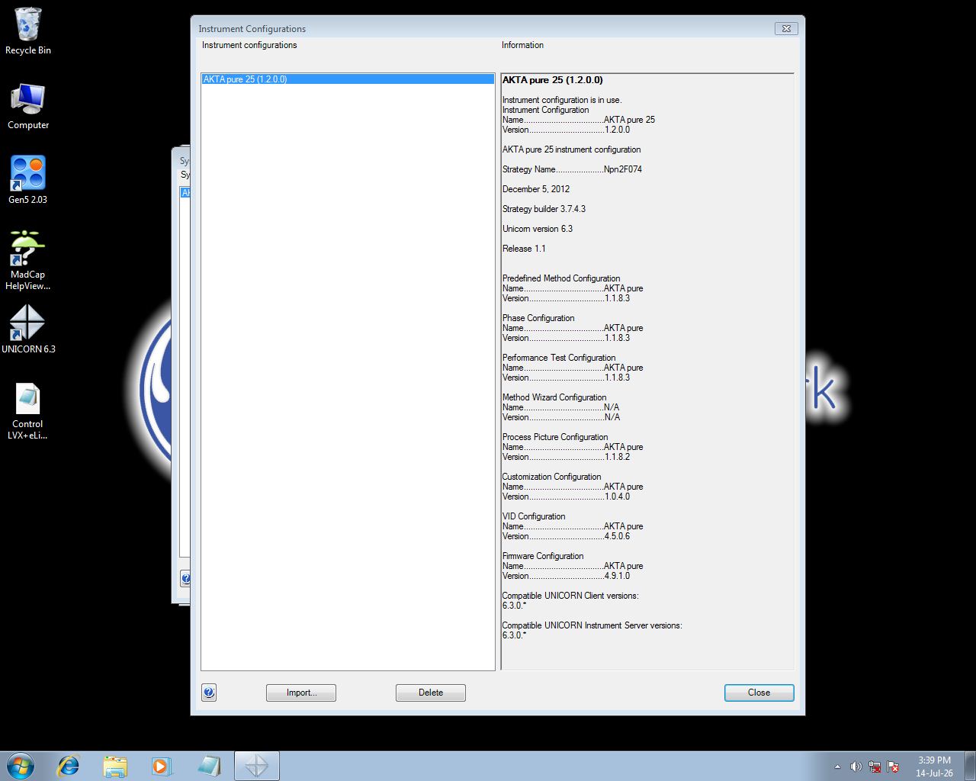Click the Phase Configuration heading
Screen dimensions: 976x781
538,318
